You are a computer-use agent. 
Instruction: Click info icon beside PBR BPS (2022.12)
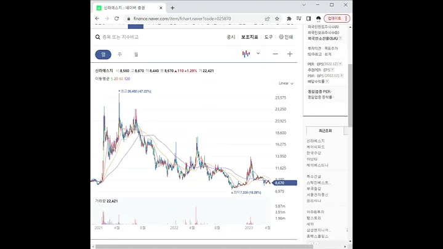click(341, 76)
